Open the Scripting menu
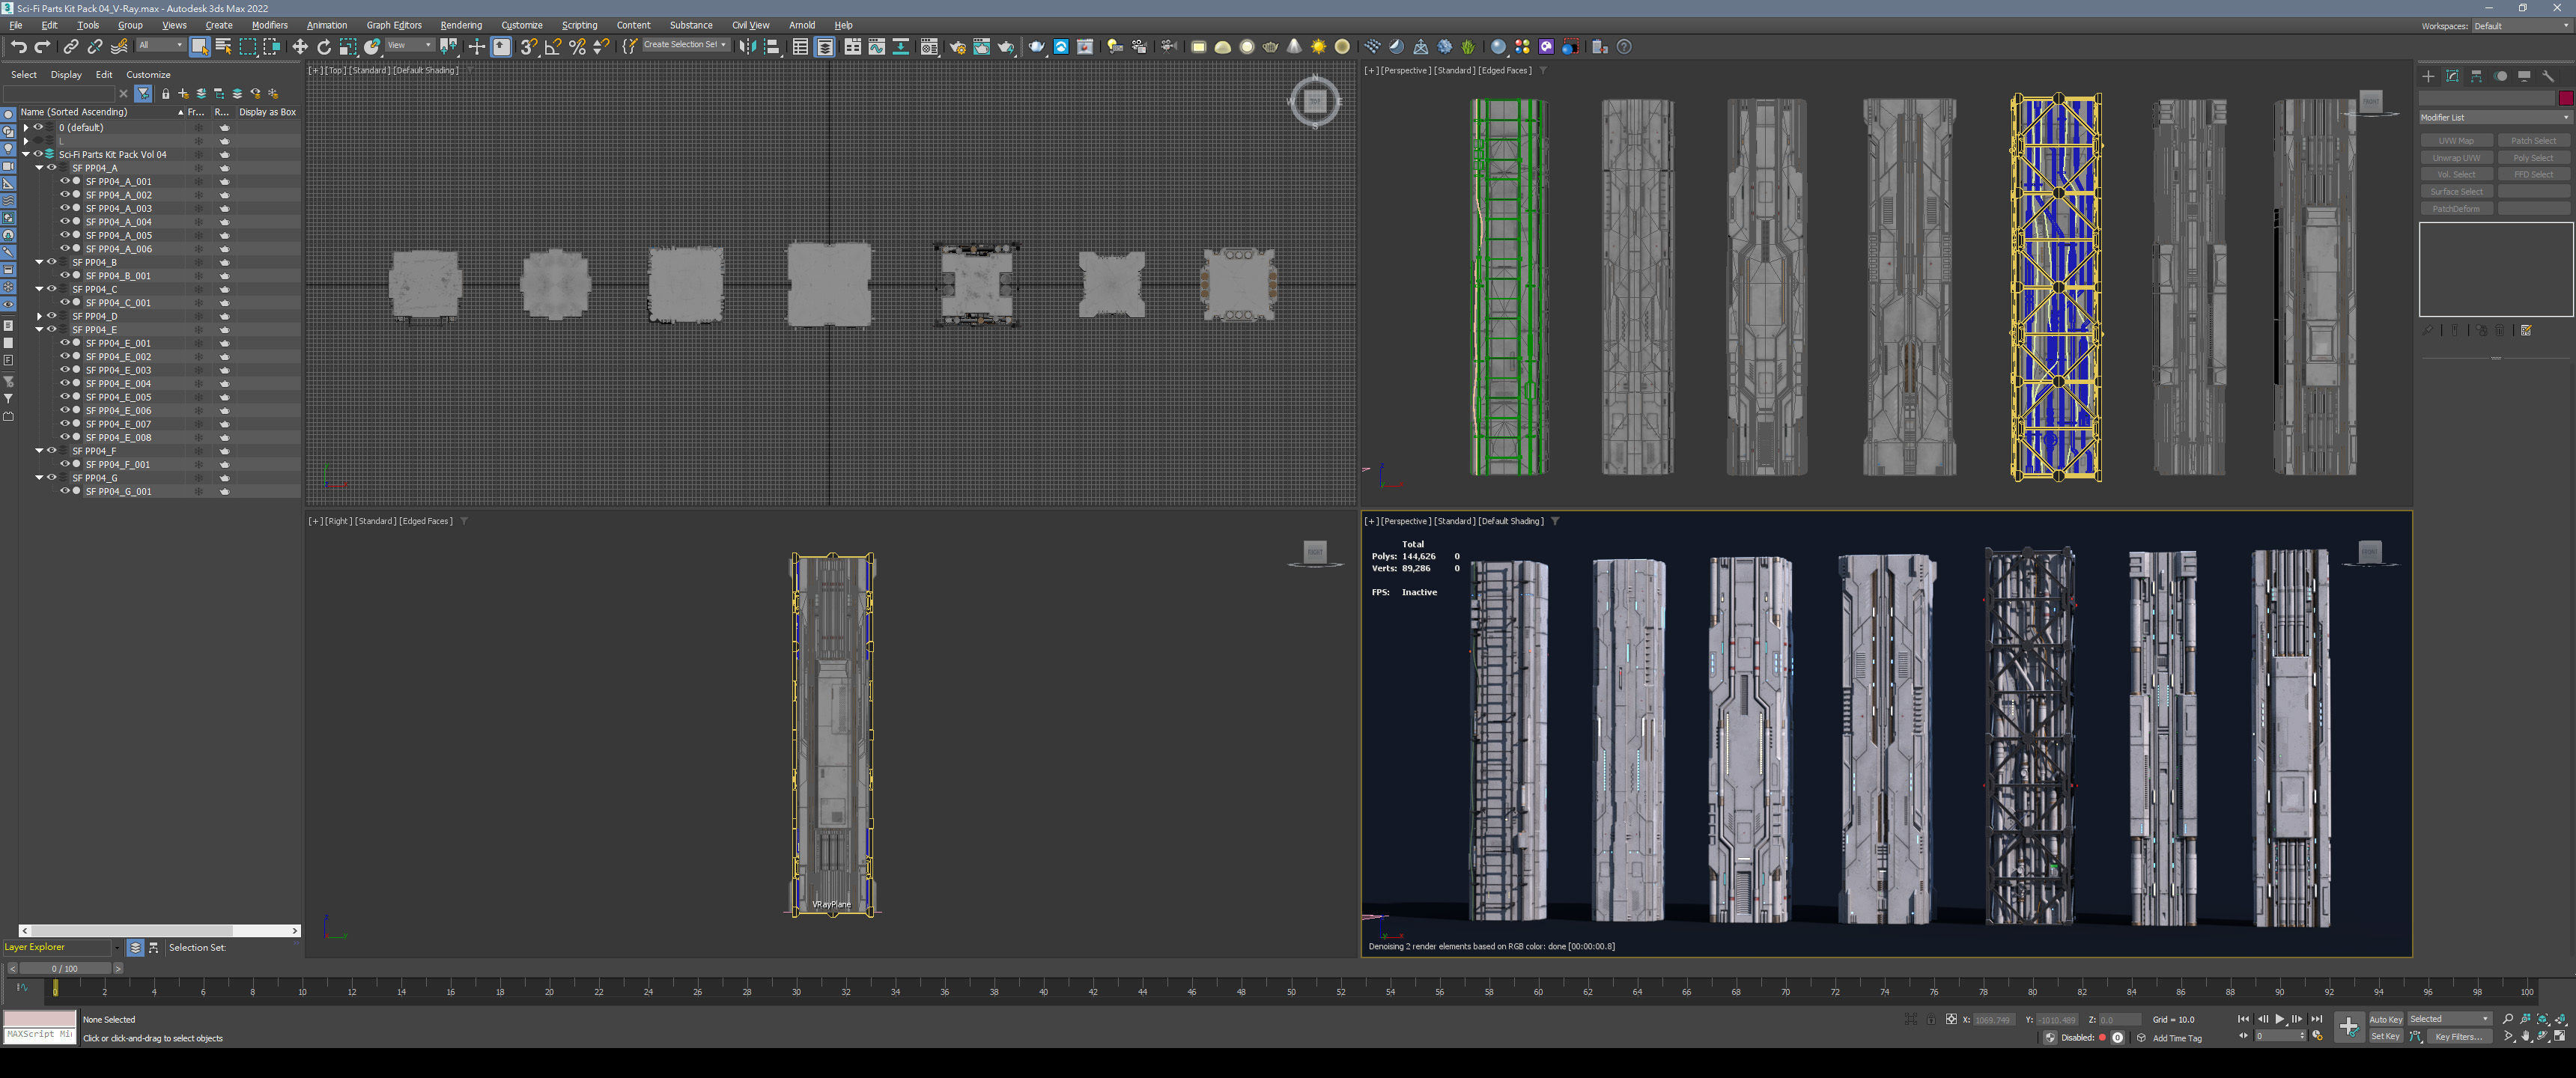This screenshot has height=1078, width=2576. coord(579,25)
